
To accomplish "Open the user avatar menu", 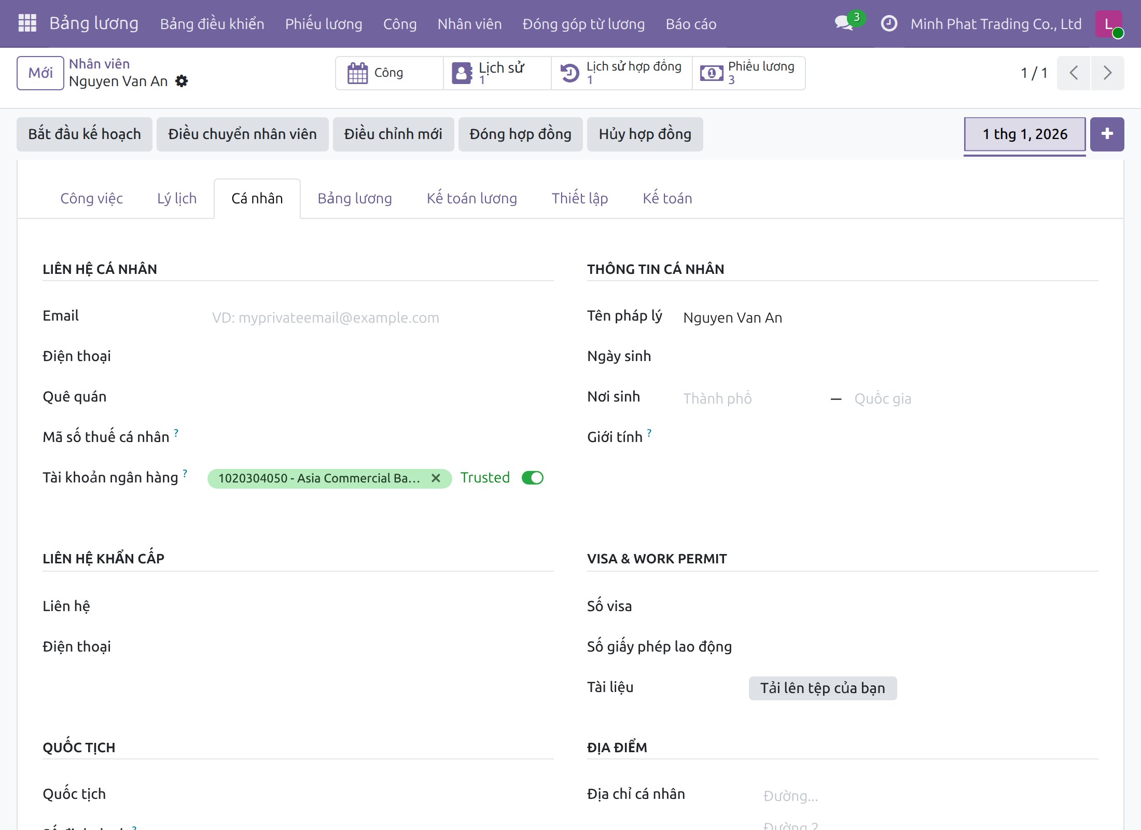I will click(x=1109, y=24).
